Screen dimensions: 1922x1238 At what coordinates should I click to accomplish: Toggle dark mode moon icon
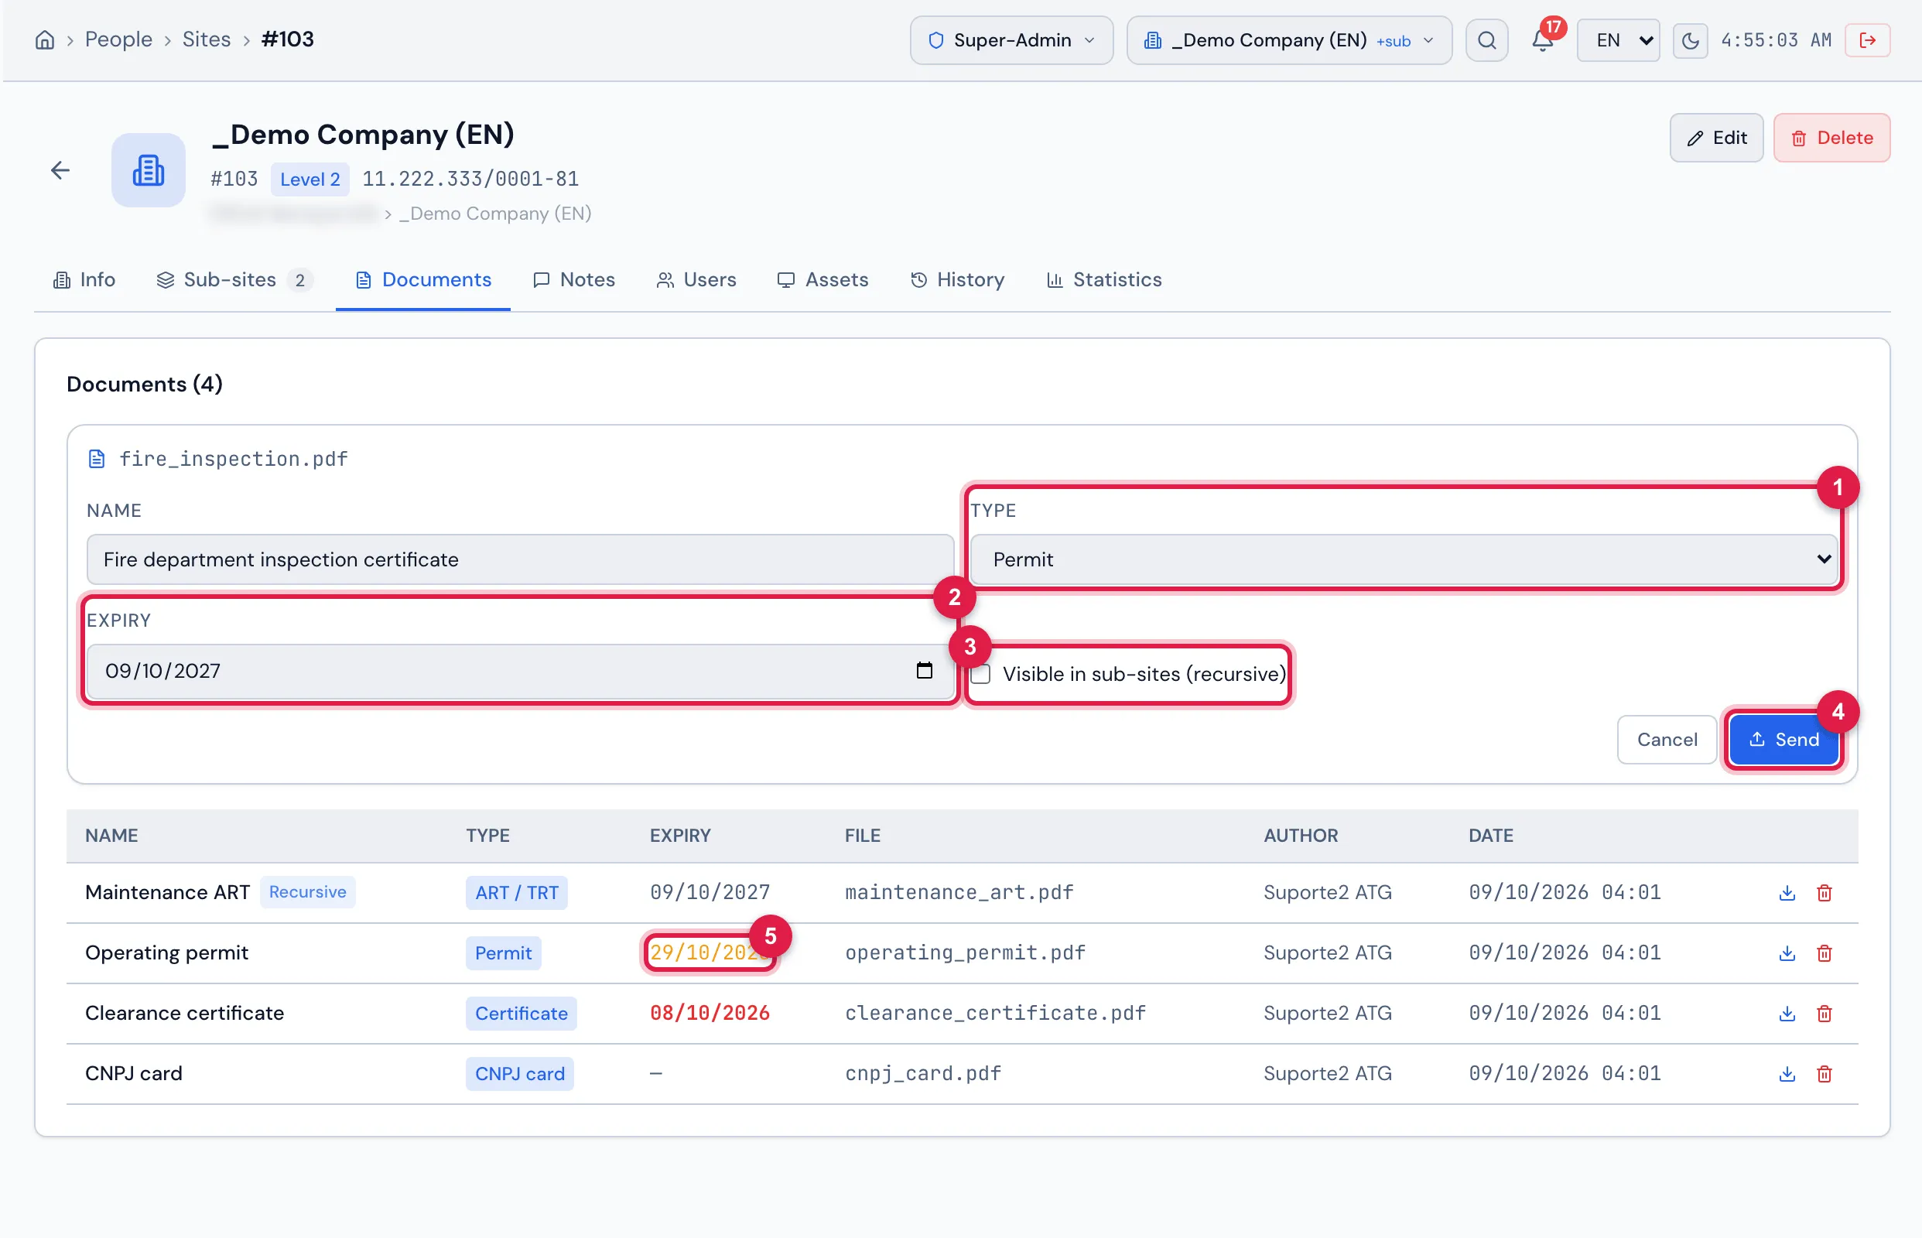tap(1690, 40)
